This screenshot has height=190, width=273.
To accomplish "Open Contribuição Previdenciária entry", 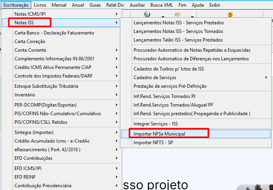I will pyautogui.click(x=61, y=186).
